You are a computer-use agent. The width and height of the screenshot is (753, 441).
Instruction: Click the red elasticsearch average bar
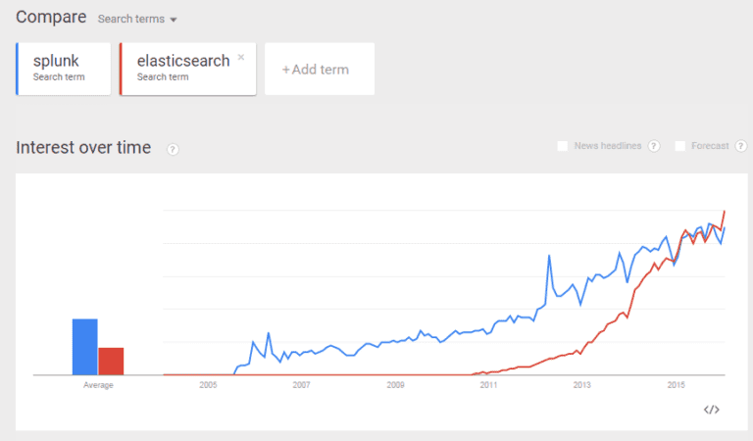click(x=111, y=361)
